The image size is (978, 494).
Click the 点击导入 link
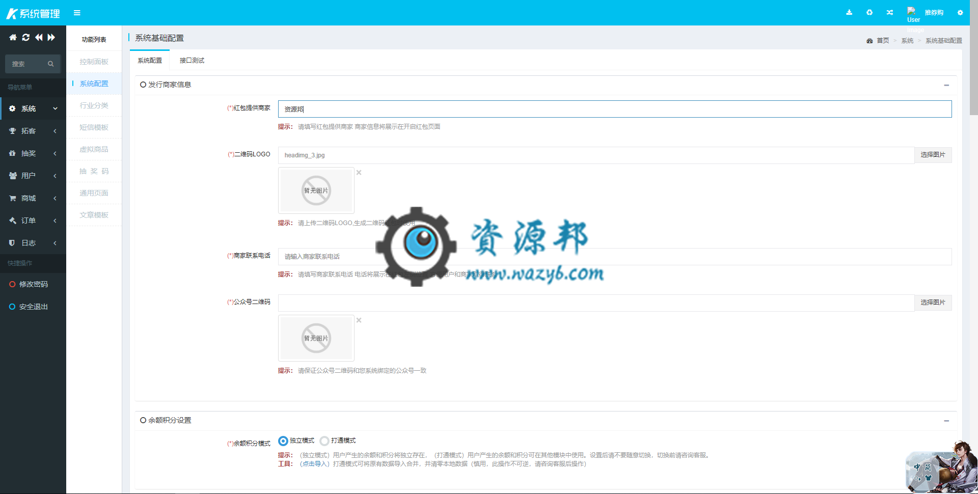315,464
